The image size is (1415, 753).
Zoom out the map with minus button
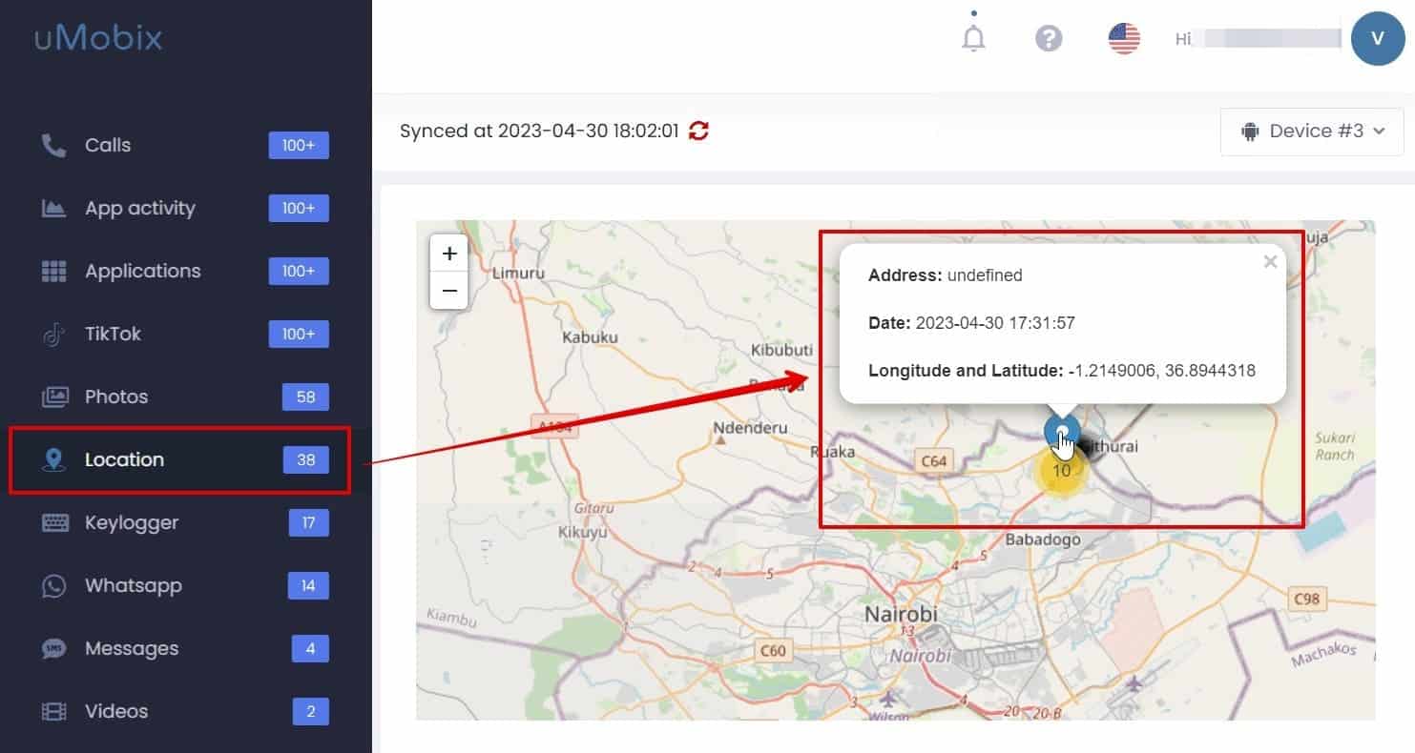pos(449,290)
